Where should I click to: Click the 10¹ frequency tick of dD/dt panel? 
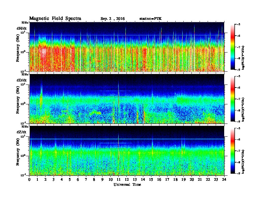(x=23, y=84)
